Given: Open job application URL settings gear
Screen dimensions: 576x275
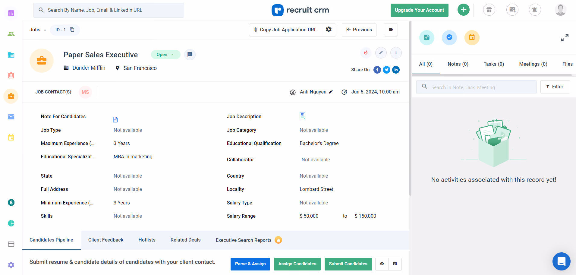Looking at the screenshot, I should tap(329, 30).
